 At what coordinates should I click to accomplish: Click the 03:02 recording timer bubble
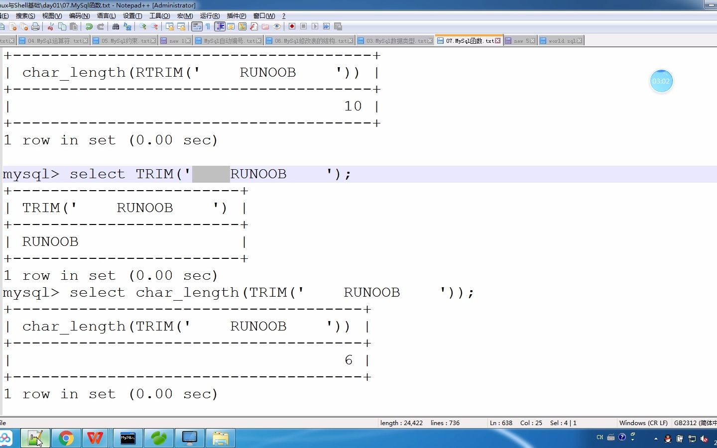click(661, 81)
